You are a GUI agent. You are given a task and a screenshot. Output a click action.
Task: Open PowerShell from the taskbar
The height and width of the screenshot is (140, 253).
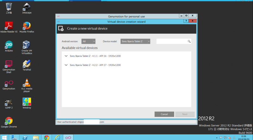[25, 137]
